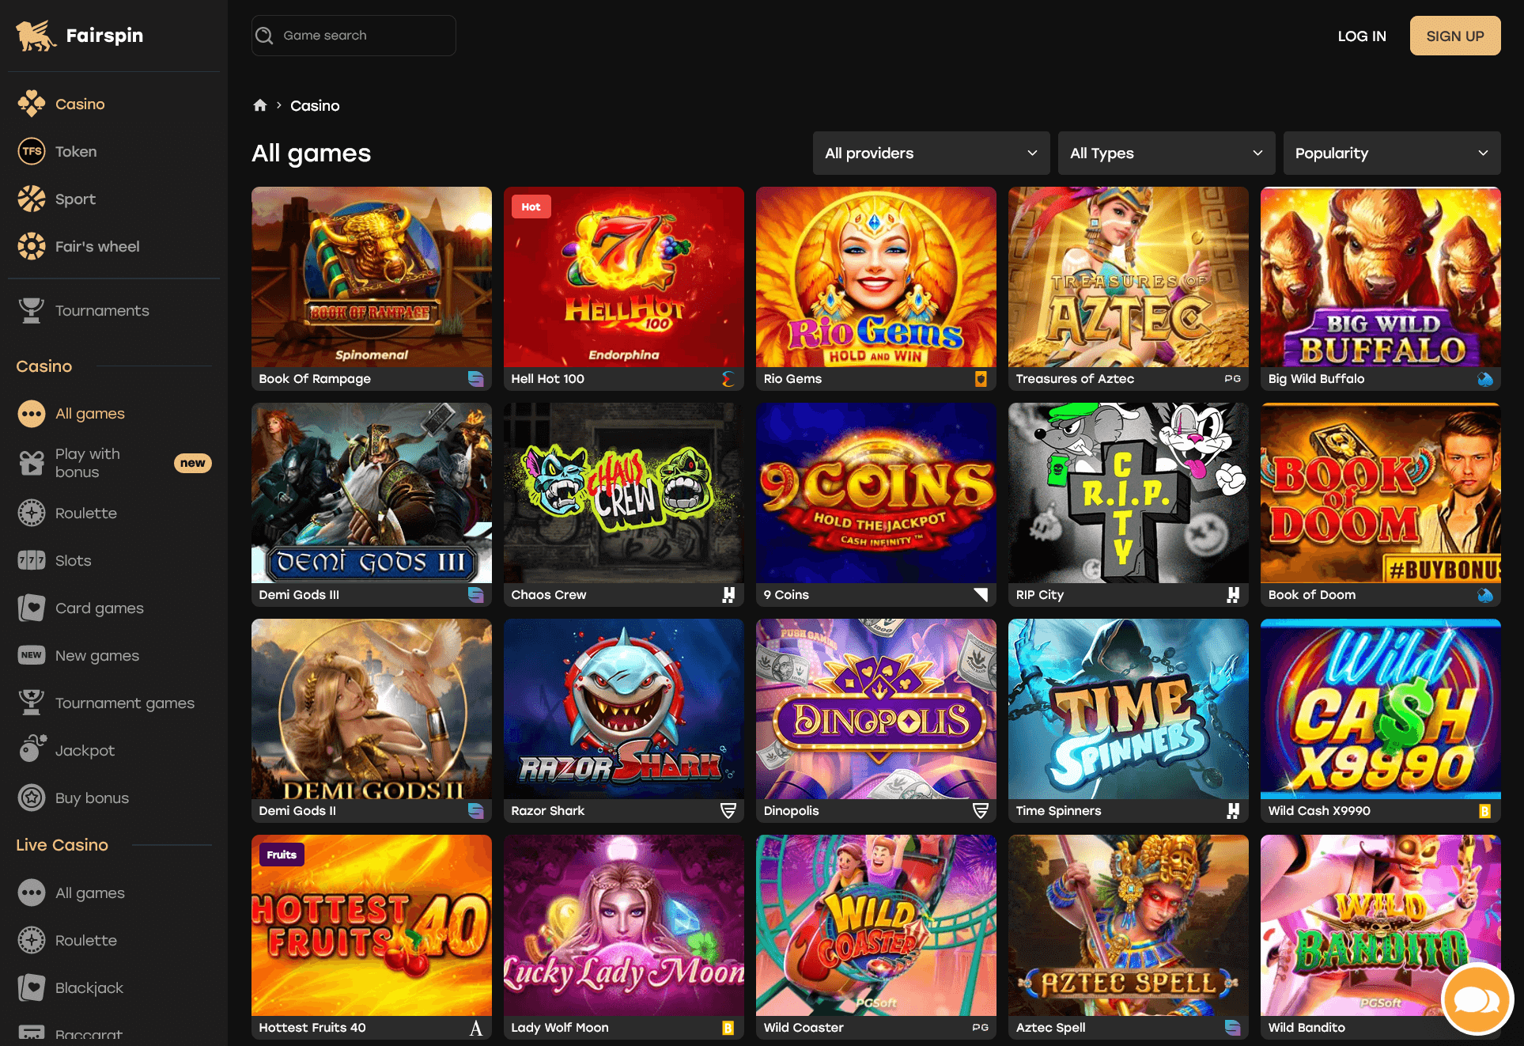The height and width of the screenshot is (1046, 1524).
Task: Open Fair's wheel menu item
Action: tap(97, 246)
